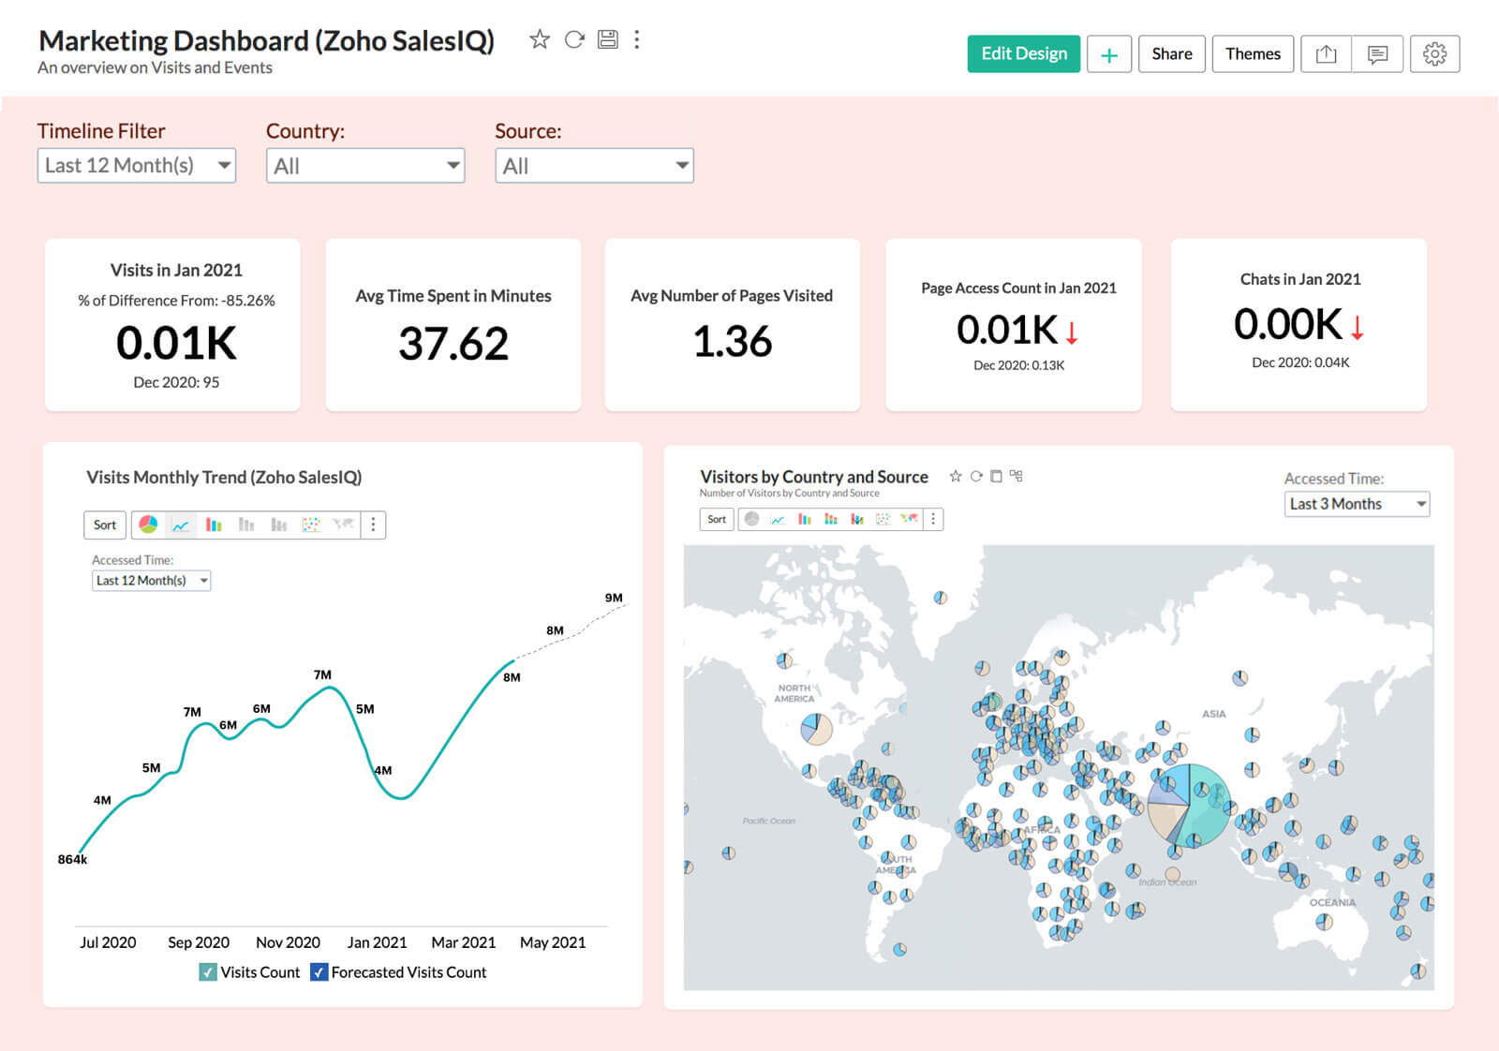Refresh the dashboard using the header reload icon
This screenshot has height=1051, width=1499.
click(x=574, y=39)
